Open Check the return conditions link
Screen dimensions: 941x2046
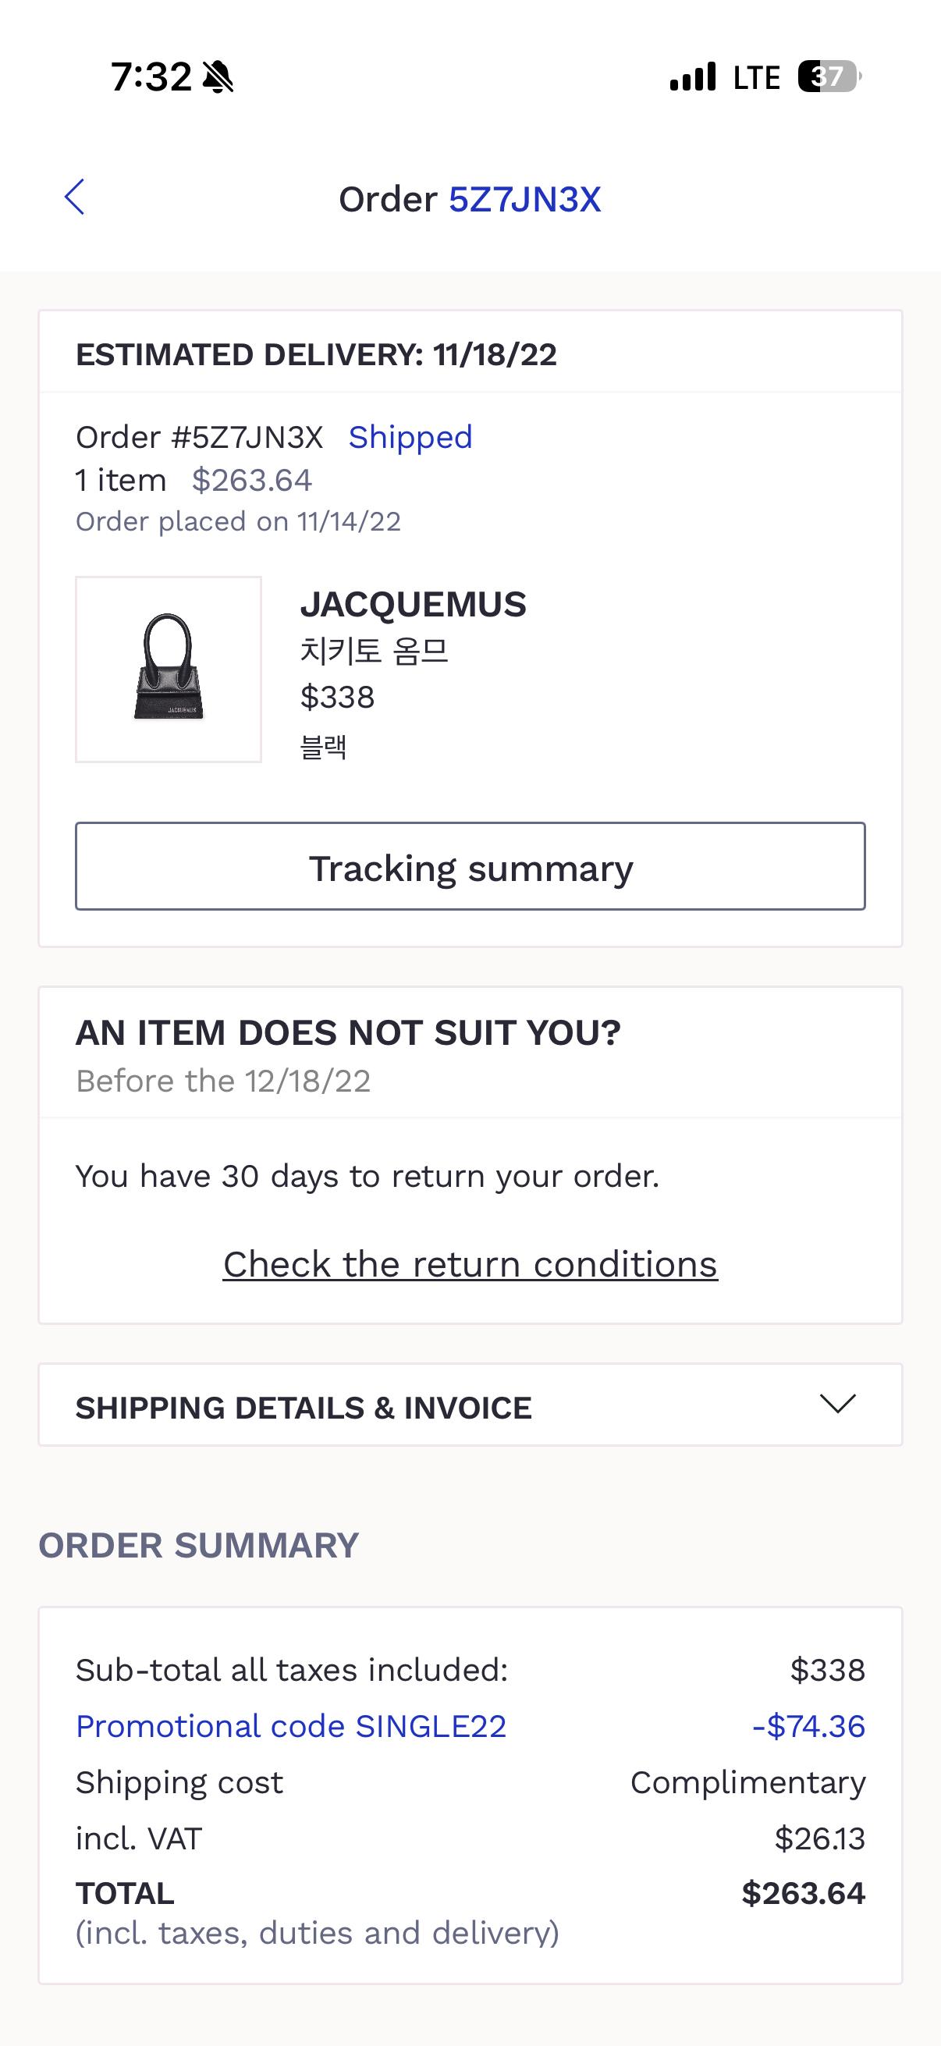[470, 1264]
